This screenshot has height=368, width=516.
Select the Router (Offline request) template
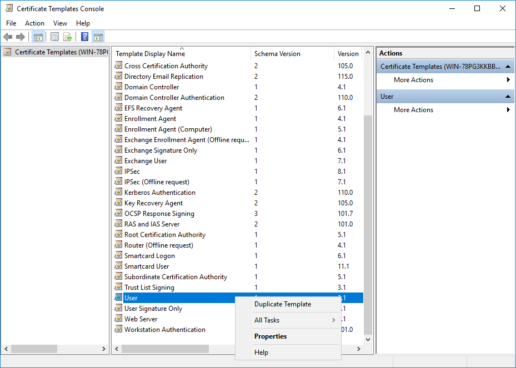coord(238,245)
